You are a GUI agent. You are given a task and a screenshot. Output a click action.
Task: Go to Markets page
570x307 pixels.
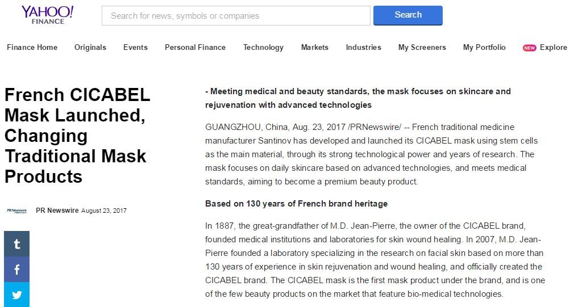(314, 48)
